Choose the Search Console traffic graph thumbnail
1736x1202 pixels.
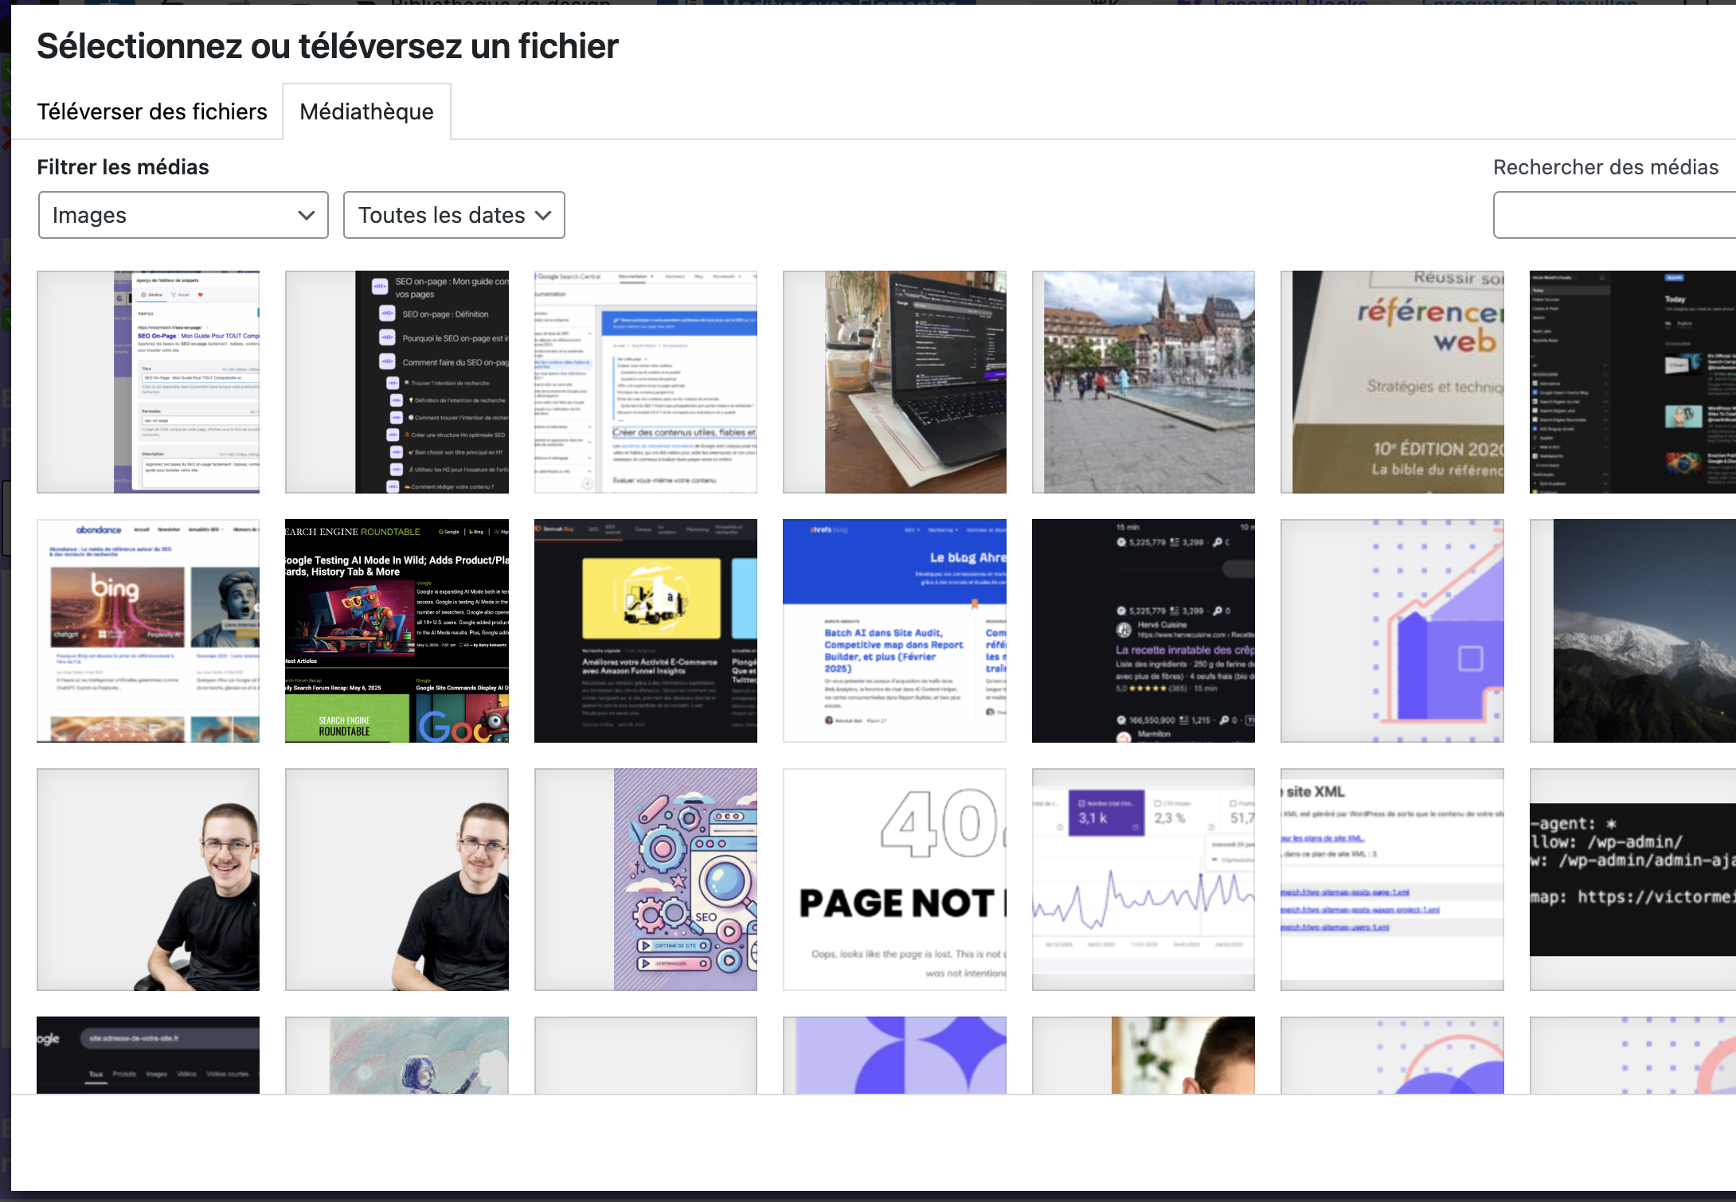1144,880
